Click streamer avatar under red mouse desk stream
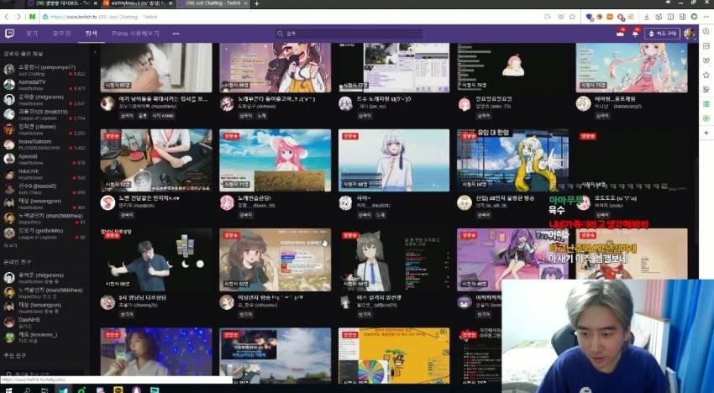Screen dimensions: 714x393 pyautogui.click(x=108, y=202)
